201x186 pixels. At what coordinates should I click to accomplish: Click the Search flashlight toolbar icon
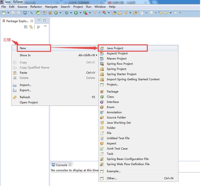click(x=126, y=13)
